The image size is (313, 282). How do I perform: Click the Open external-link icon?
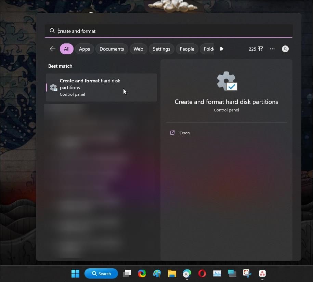pos(172,133)
